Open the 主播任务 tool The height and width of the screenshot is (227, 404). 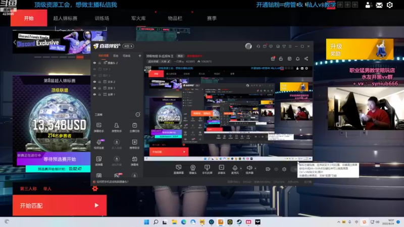tap(134, 128)
